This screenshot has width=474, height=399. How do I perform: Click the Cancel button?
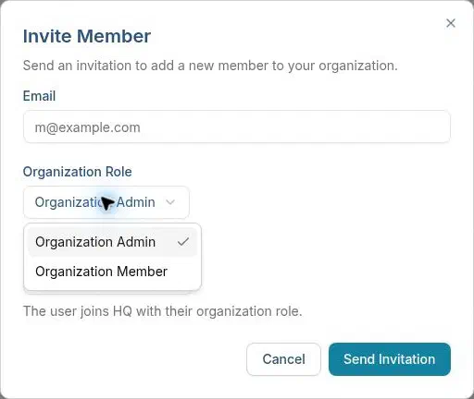[x=283, y=359]
